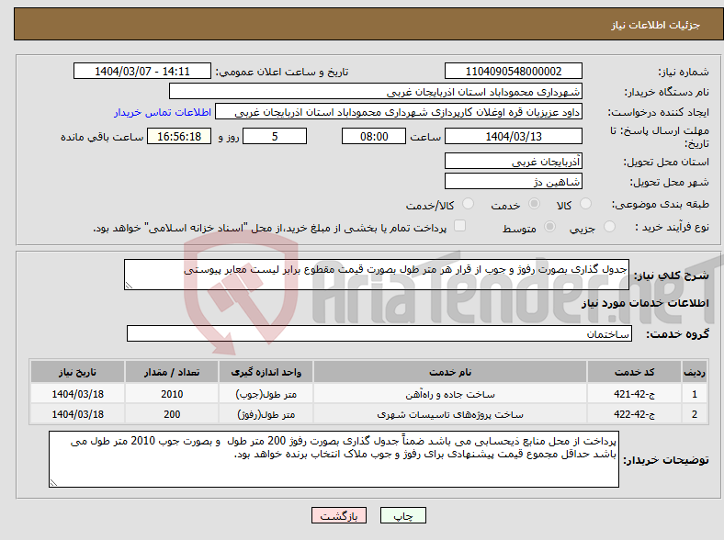Select the متوسط purchase type radio
The width and height of the screenshot is (724, 540).
click(549, 226)
